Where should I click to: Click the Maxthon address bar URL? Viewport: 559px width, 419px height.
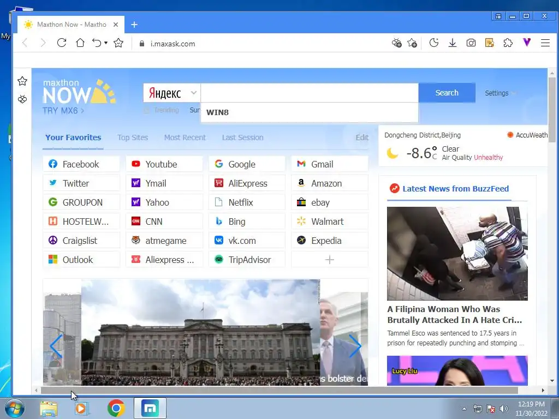point(173,44)
